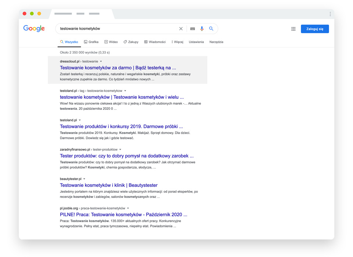Click the blue magnifier search icon
The height and width of the screenshot is (257, 353).
pos(211,29)
